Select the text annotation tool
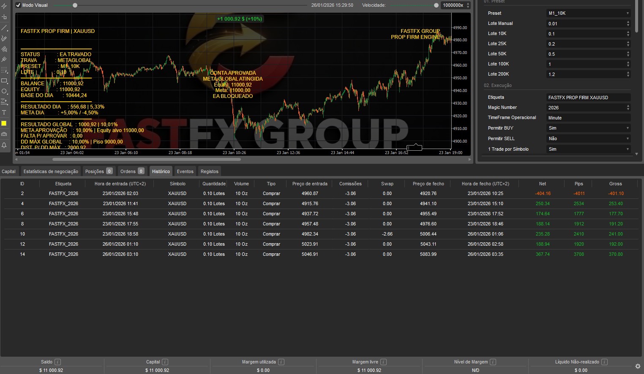The width and height of the screenshot is (644, 374). [x=4, y=112]
